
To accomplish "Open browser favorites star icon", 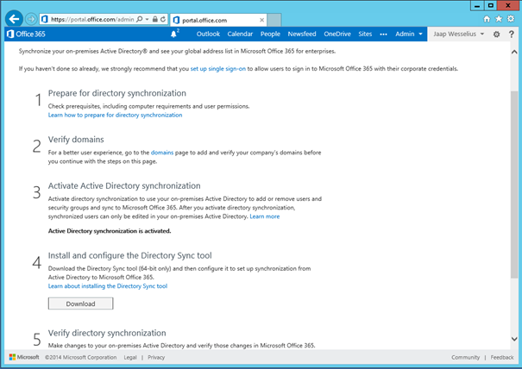I will 499,18.
